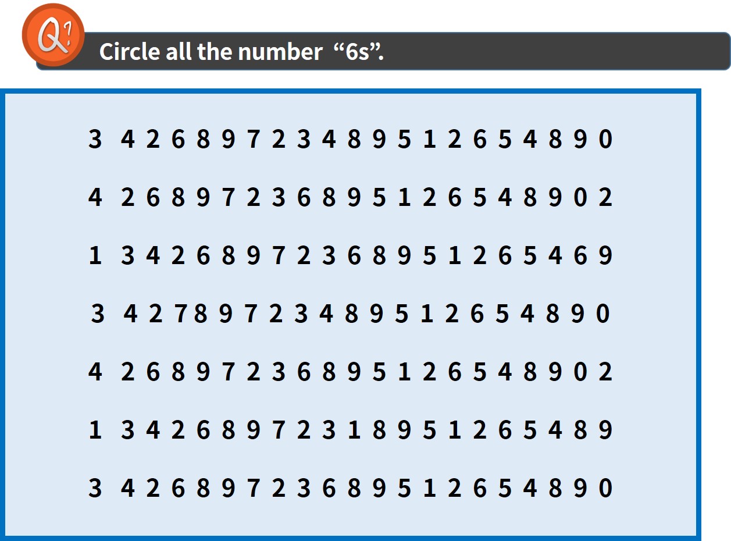Circle the first 6 in the top row

tap(178, 140)
